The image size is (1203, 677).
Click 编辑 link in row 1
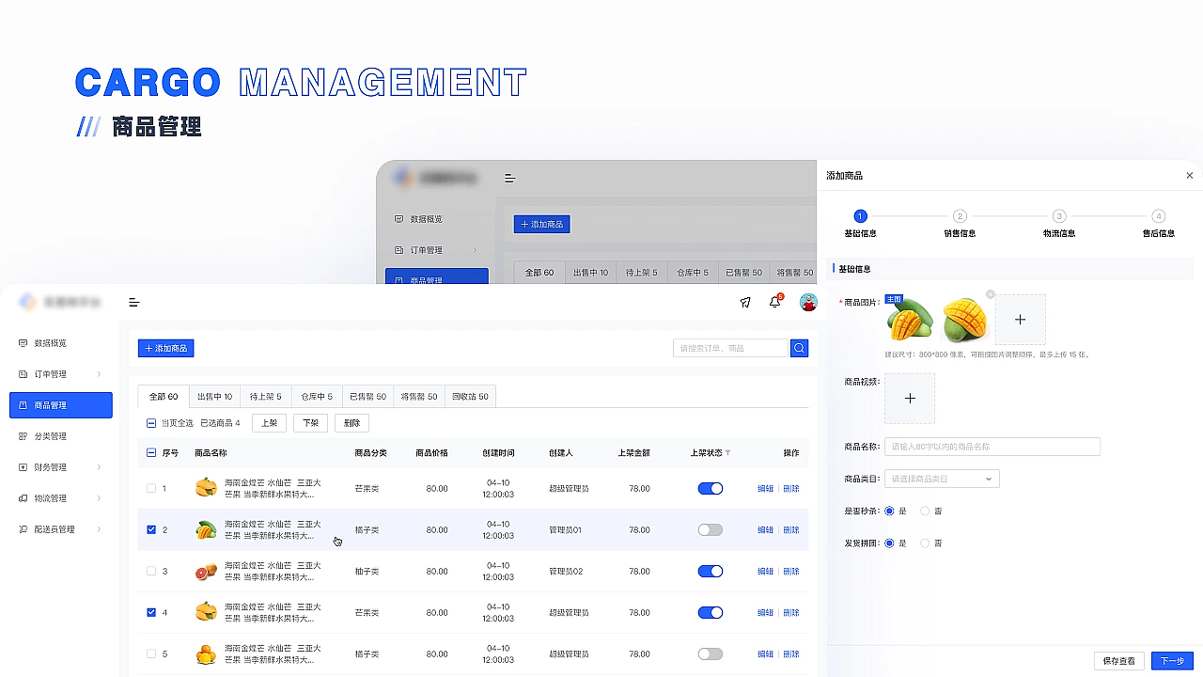pos(766,489)
